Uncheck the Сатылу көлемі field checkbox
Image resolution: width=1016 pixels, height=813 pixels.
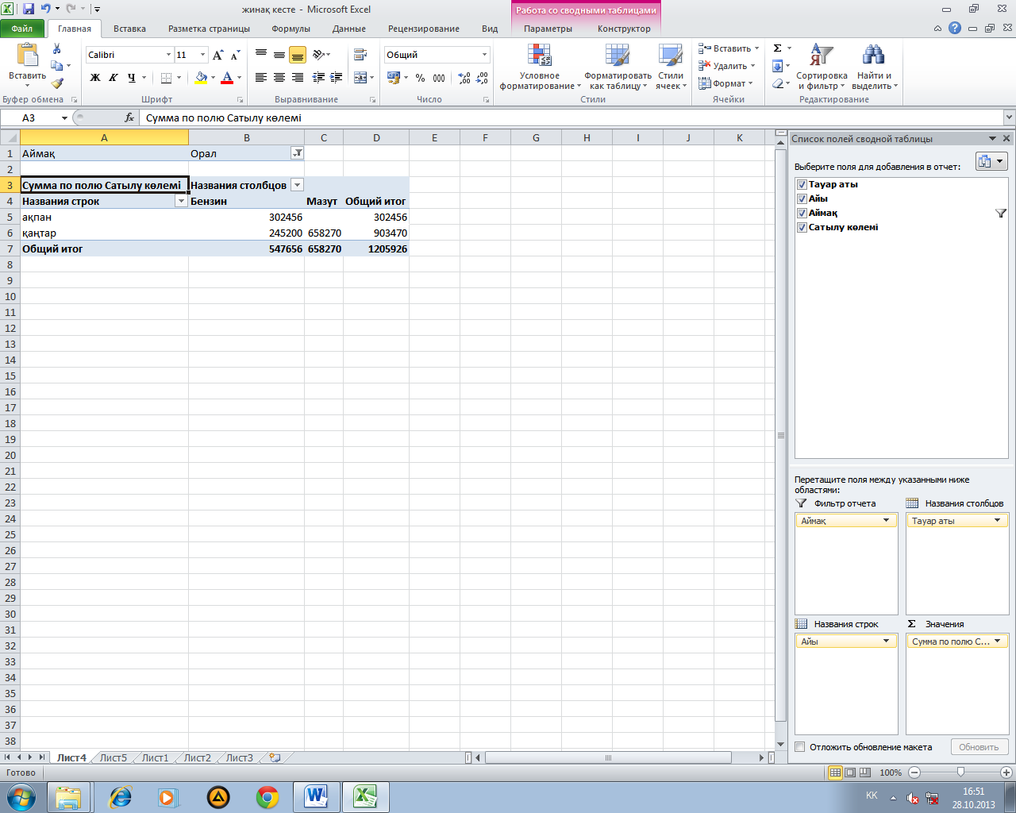802,227
